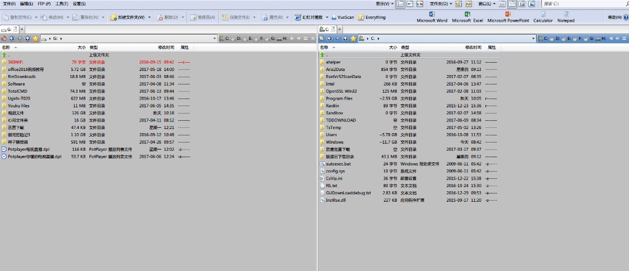Open left pane path history dropdown

pyautogui.click(x=216, y=39)
